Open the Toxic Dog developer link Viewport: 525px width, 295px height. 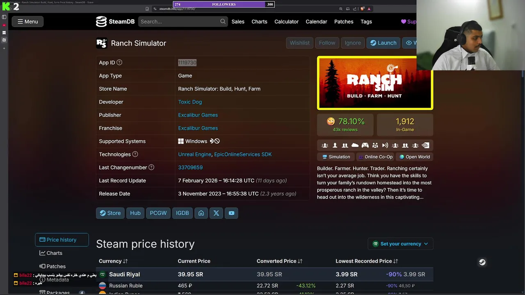[190, 102]
